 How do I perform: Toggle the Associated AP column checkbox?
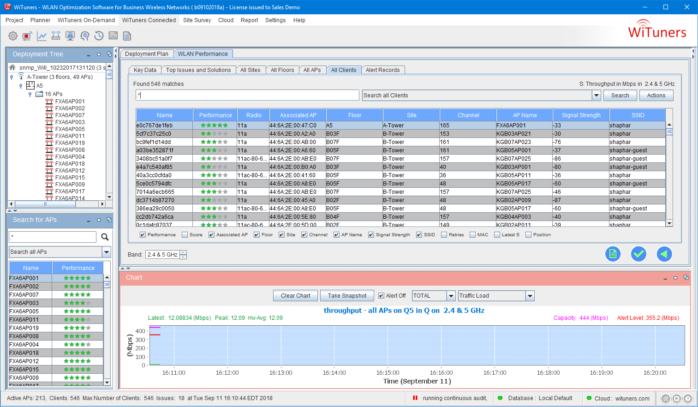[211, 235]
